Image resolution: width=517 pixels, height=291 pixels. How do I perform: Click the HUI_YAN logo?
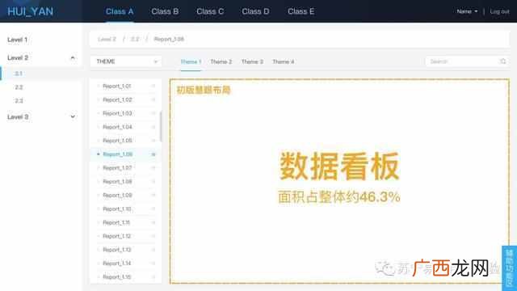(31, 11)
